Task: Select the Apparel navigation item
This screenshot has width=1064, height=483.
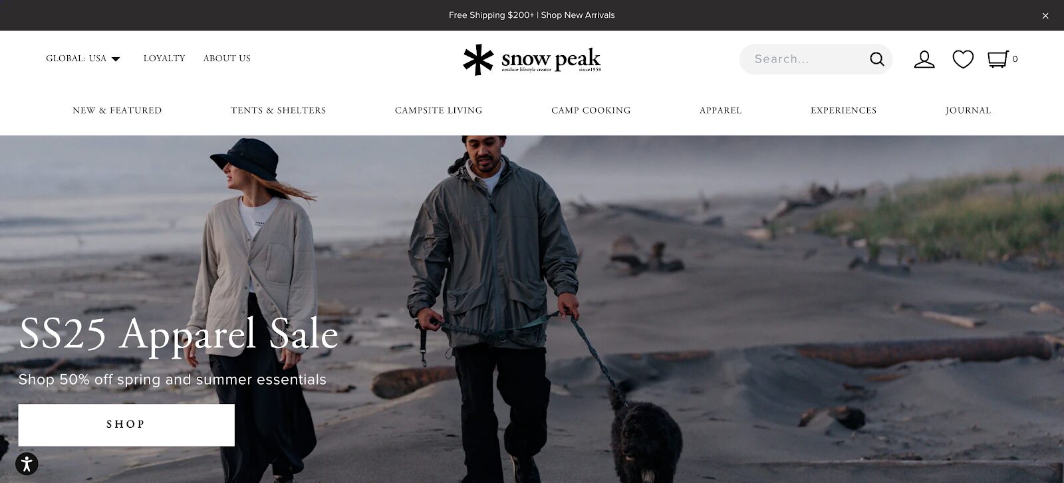Action: (721, 110)
